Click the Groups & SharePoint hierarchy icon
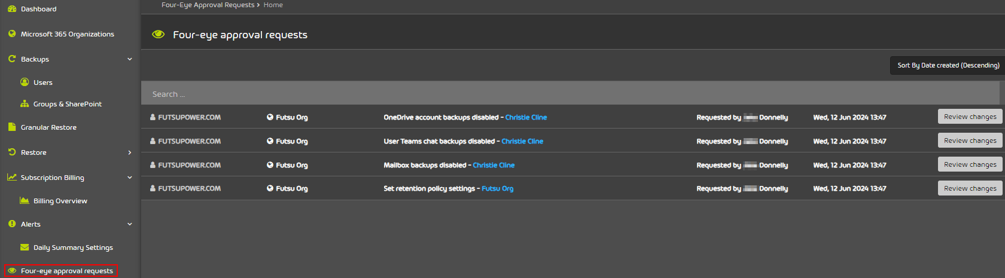The width and height of the screenshot is (1005, 278). 25,103
